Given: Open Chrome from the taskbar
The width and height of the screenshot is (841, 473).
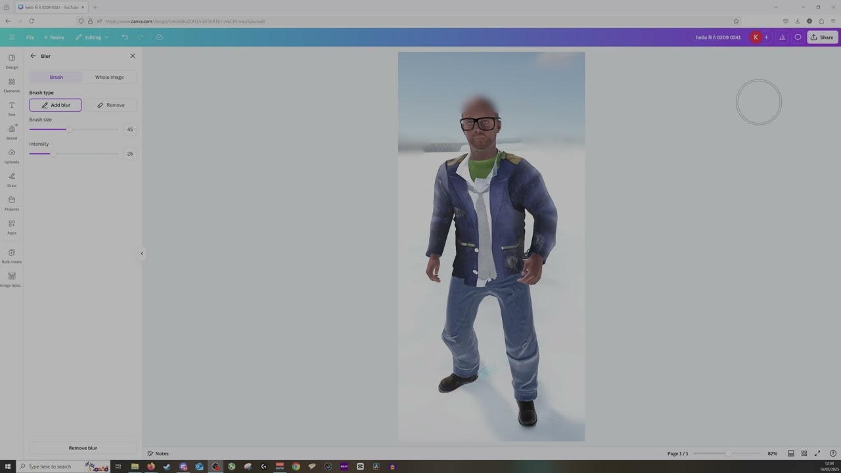Looking at the screenshot, I should pyautogui.click(x=296, y=466).
